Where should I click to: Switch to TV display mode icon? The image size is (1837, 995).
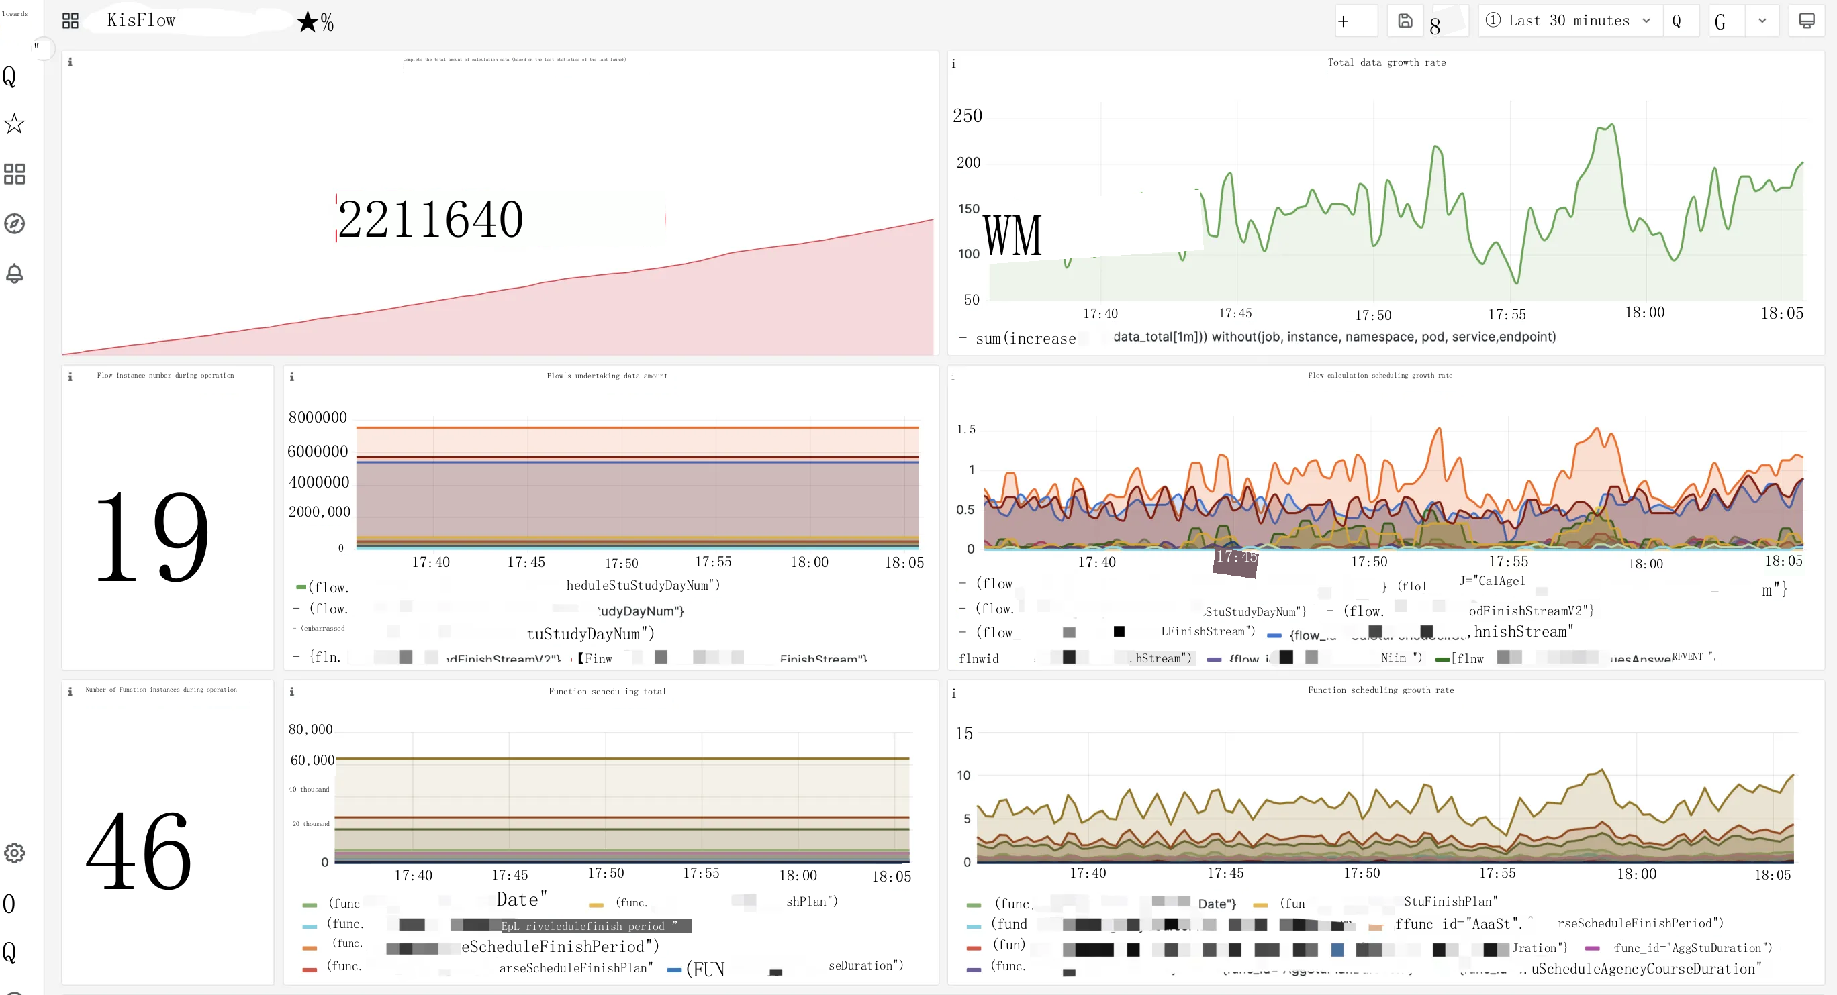1806,21
